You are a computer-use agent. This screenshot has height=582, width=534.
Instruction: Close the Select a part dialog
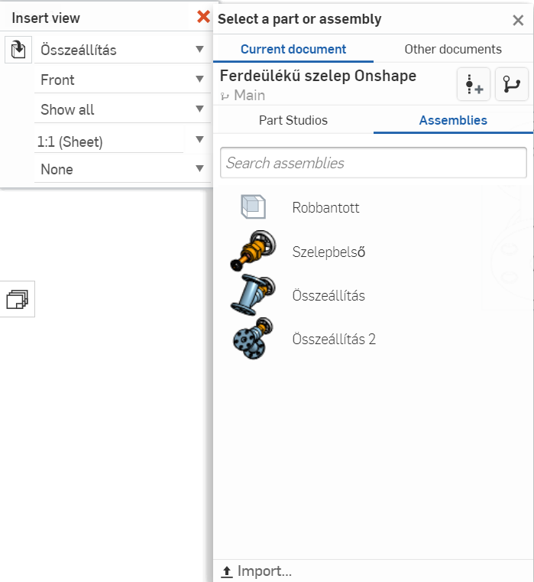tap(518, 20)
